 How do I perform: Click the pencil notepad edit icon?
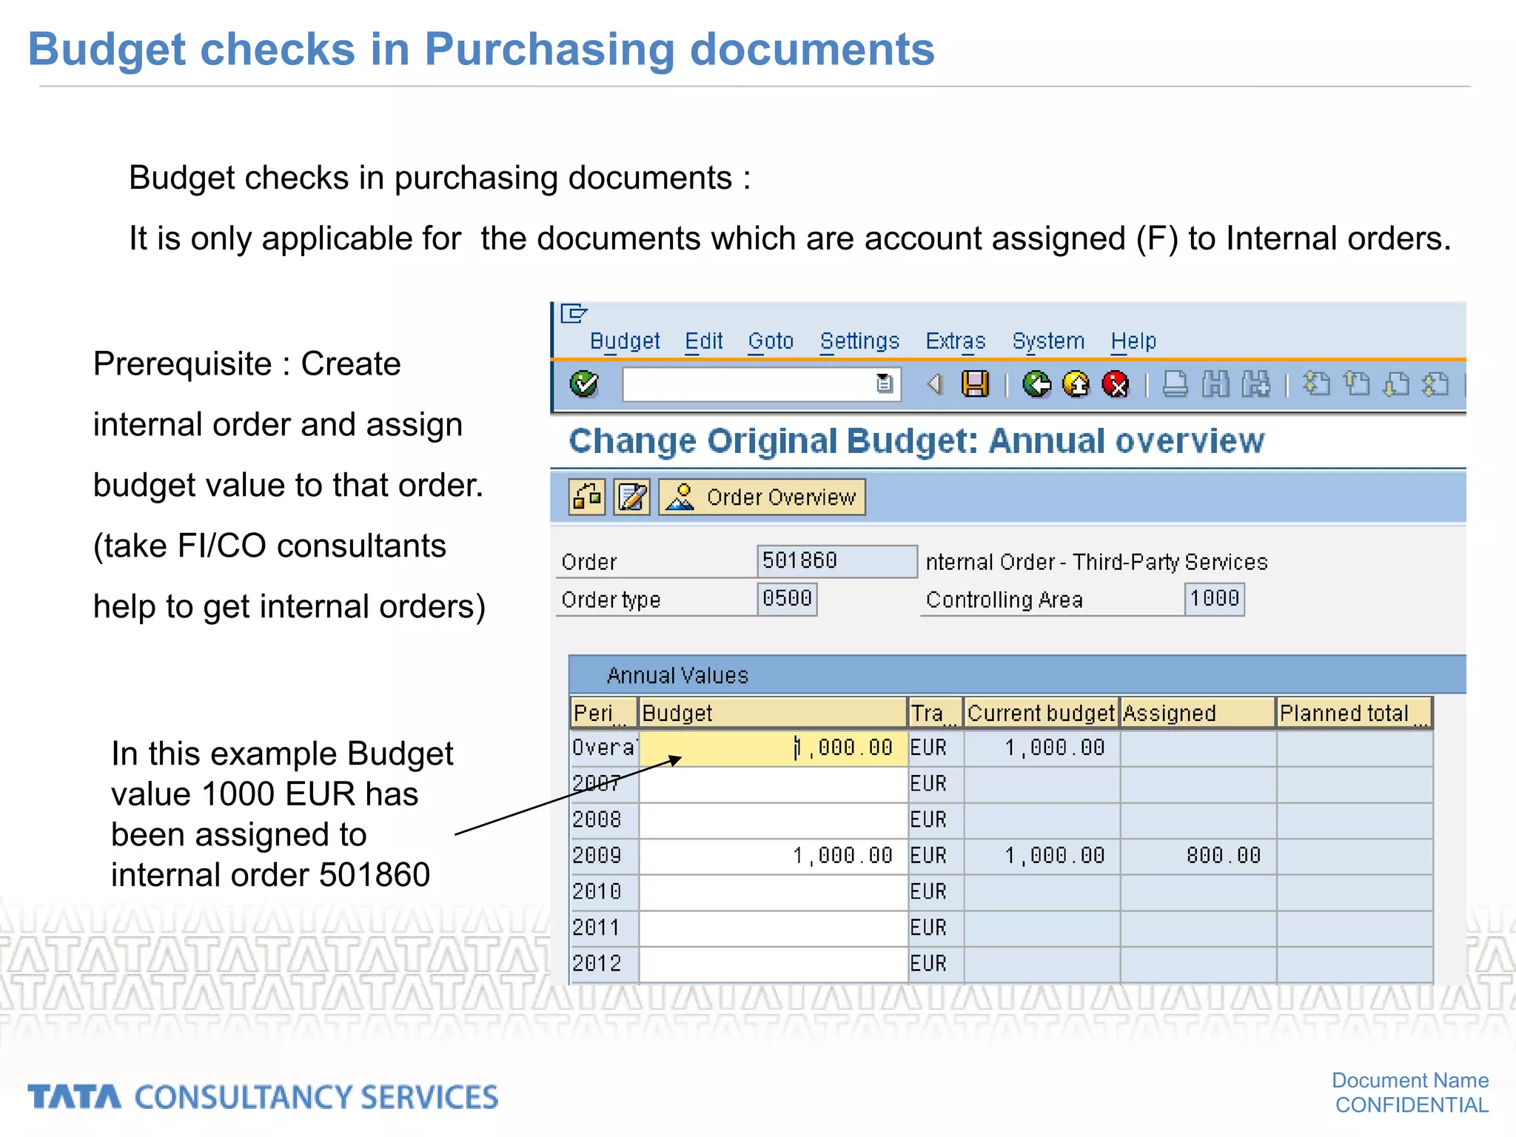pyautogui.click(x=632, y=497)
